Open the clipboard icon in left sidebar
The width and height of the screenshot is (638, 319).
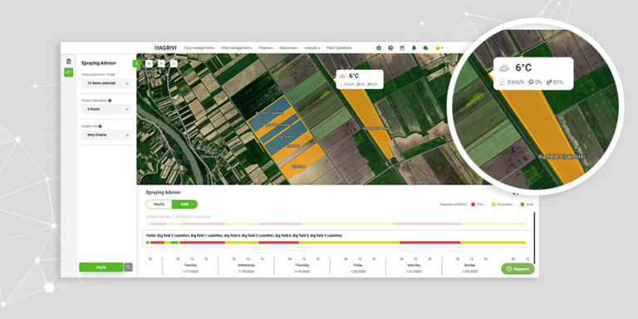[68, 61]
